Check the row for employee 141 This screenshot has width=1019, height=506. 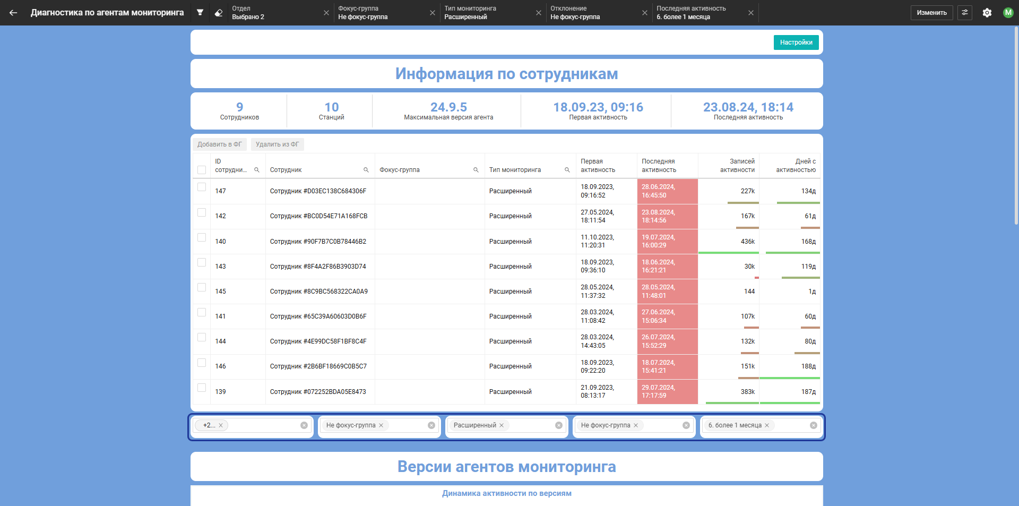point(202,312)
